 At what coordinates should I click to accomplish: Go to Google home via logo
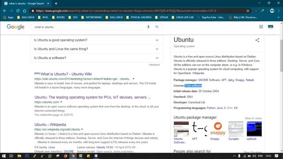pos(15,27)
